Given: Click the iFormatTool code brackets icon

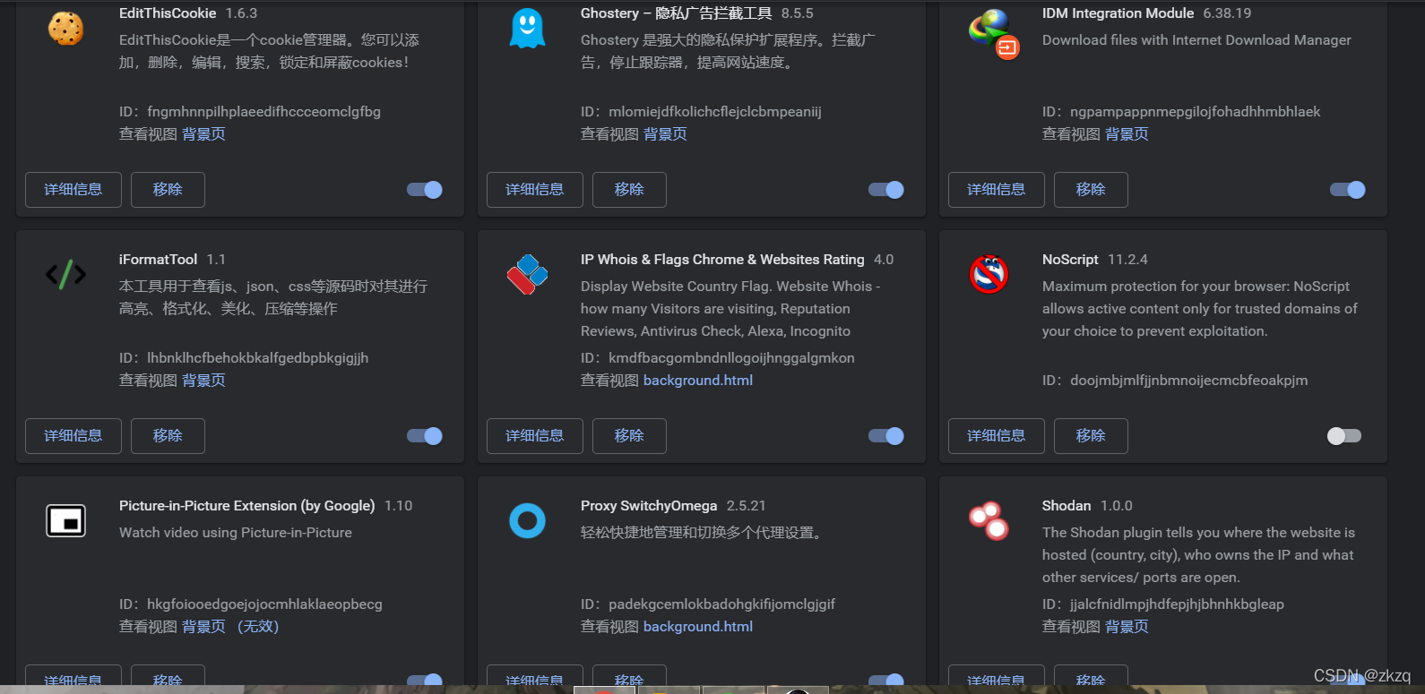Looking at the screenshot, I should pos(65,274).
